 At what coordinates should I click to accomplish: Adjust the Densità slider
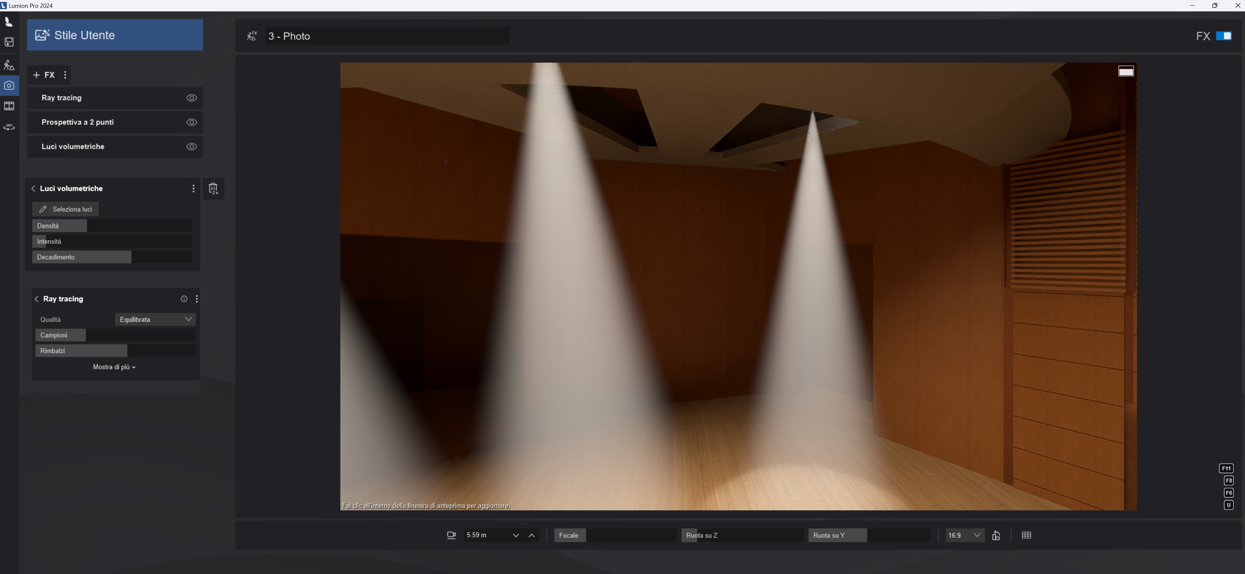(112, 226)
